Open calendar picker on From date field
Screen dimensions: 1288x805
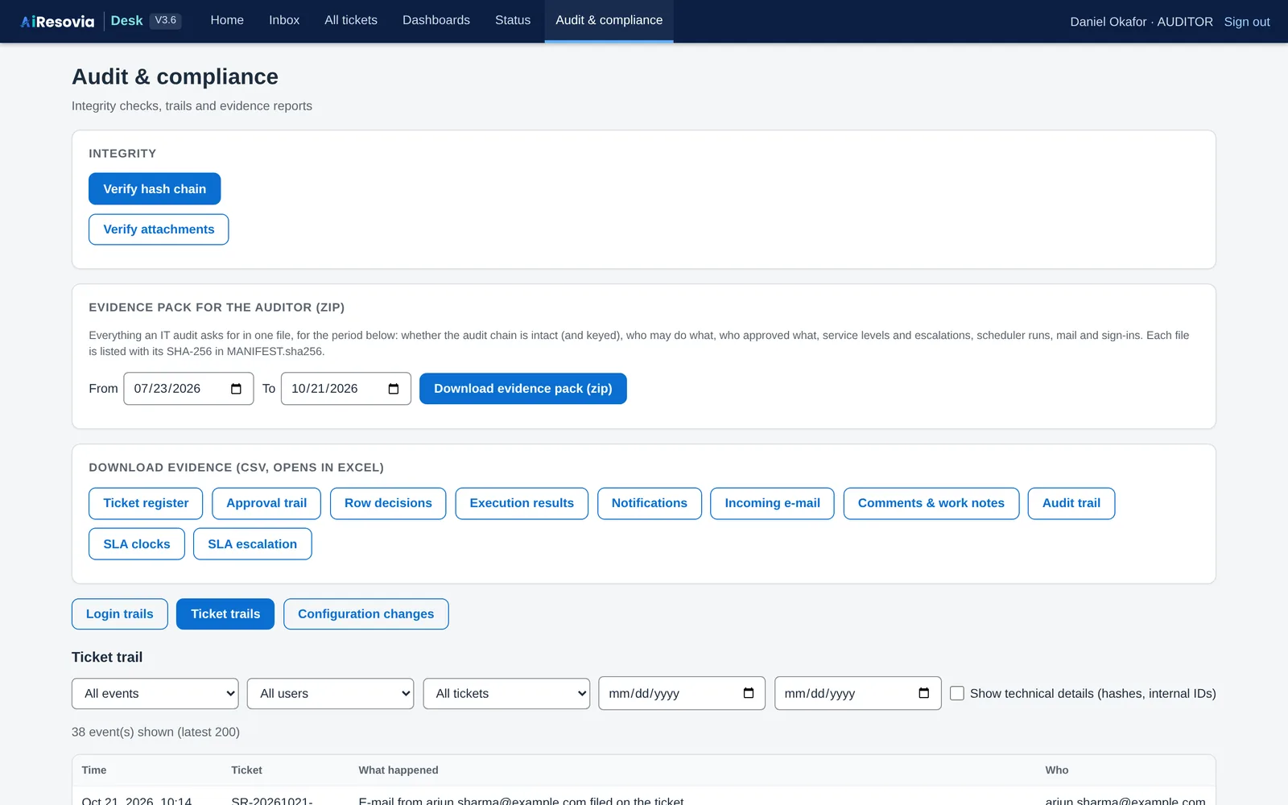pyautogui.click(x=236, y=389)
